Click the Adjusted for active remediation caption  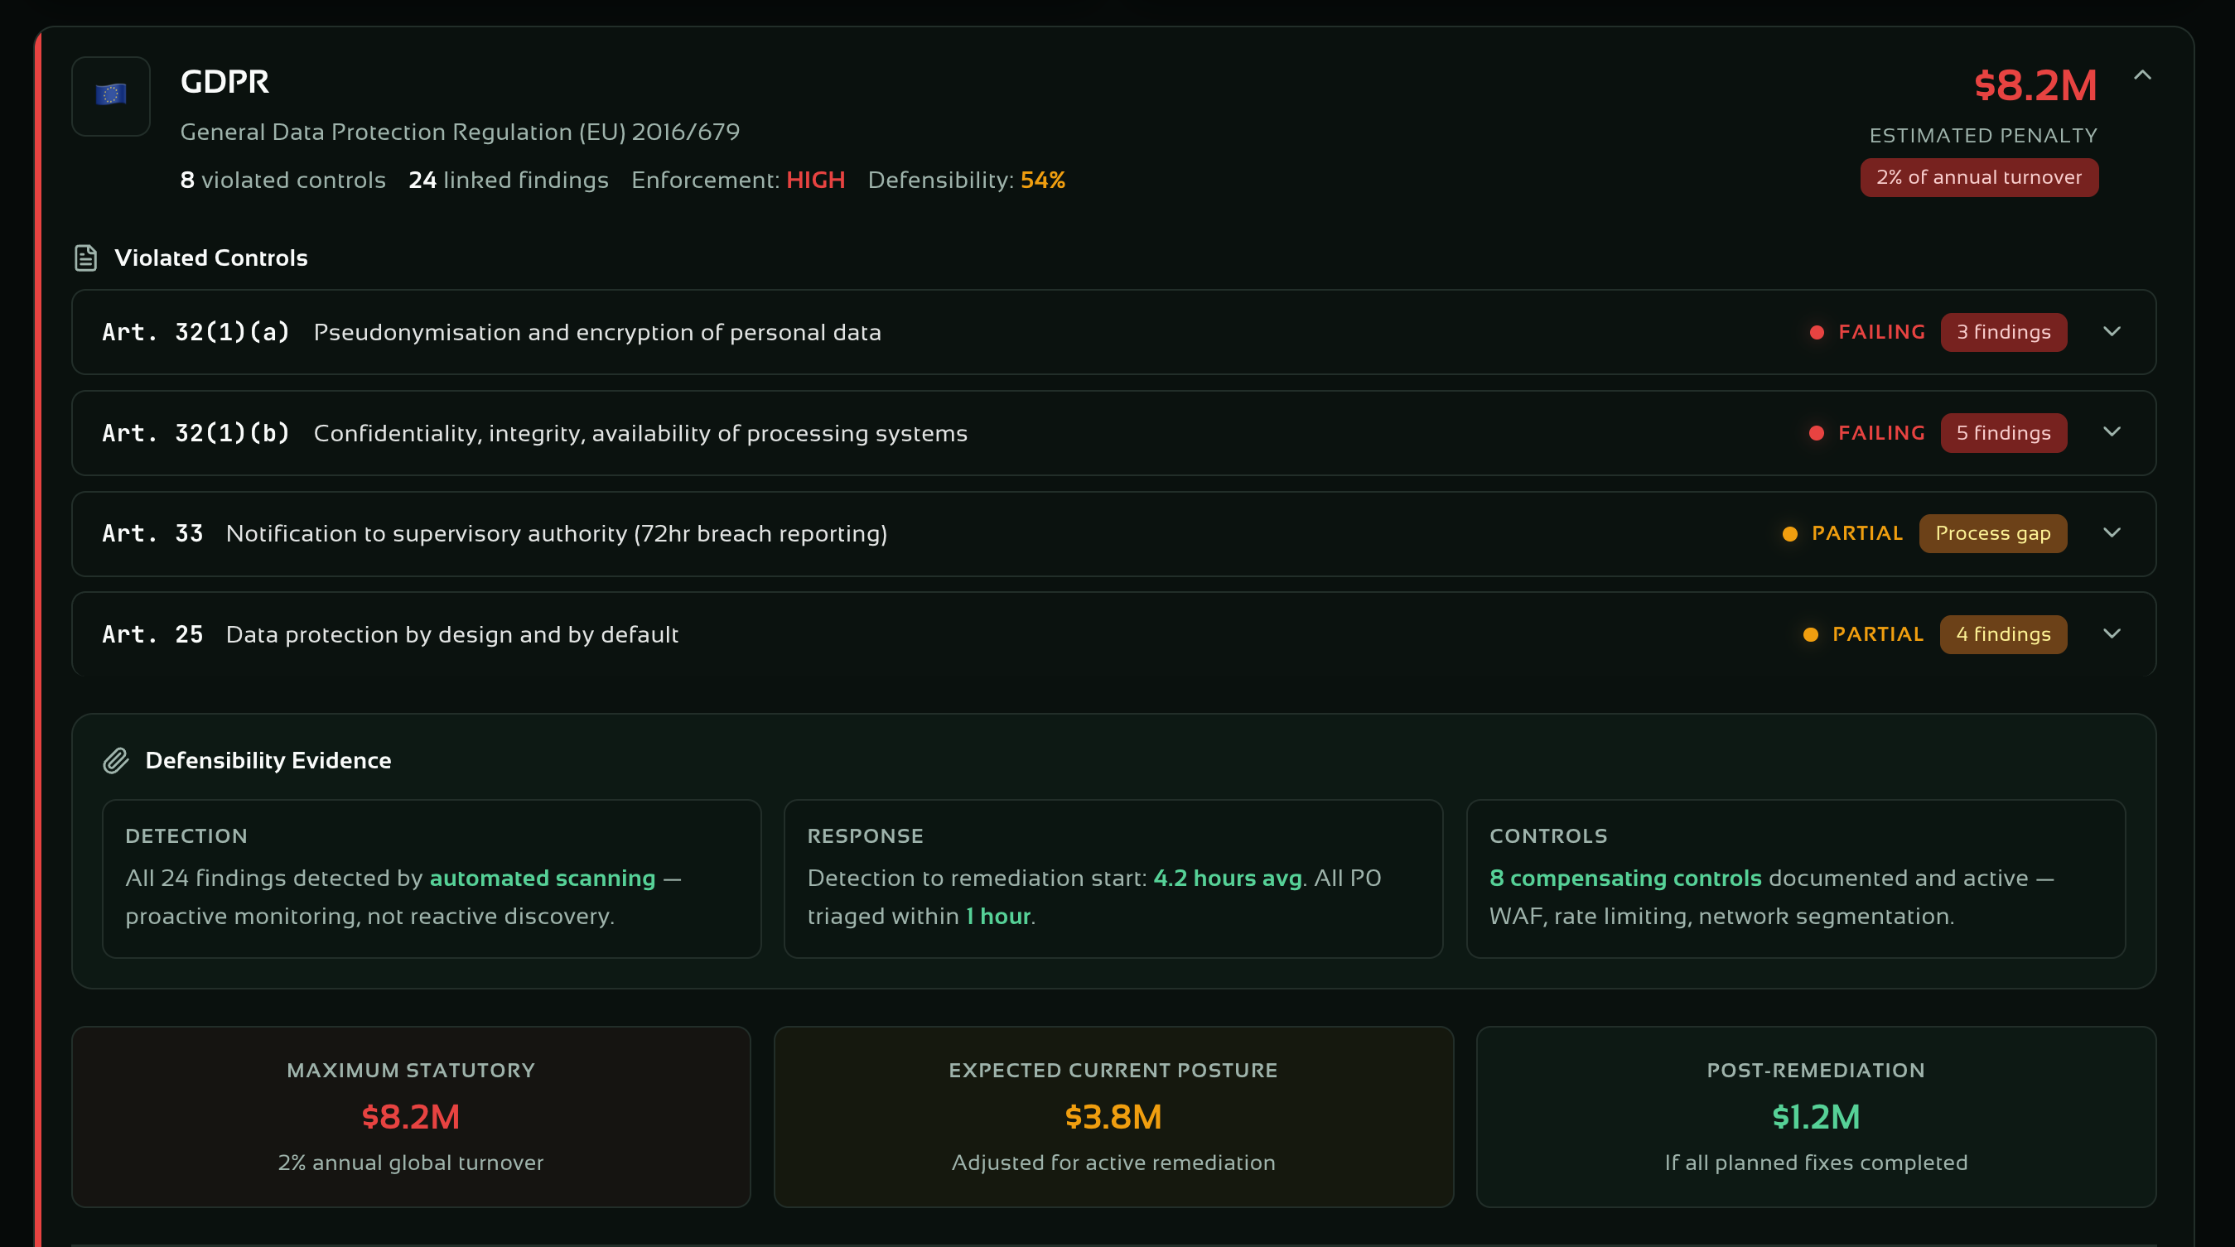(1113, 1162)
